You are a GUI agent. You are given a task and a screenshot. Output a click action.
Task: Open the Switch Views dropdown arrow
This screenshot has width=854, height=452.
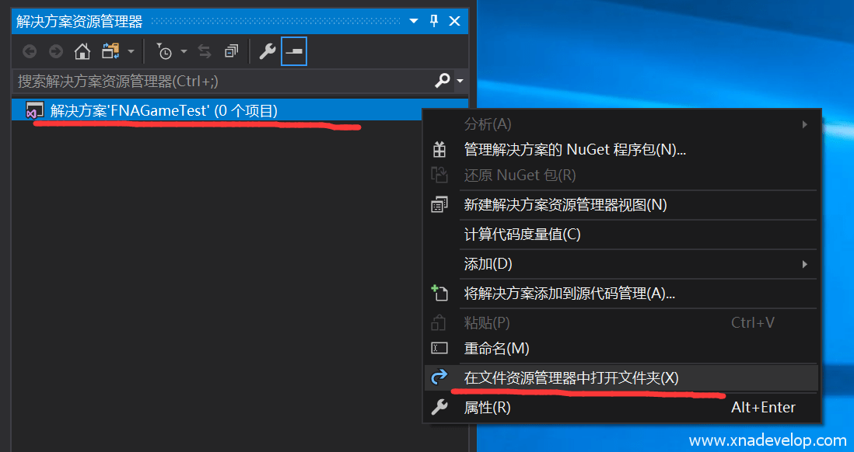(131, 51)
